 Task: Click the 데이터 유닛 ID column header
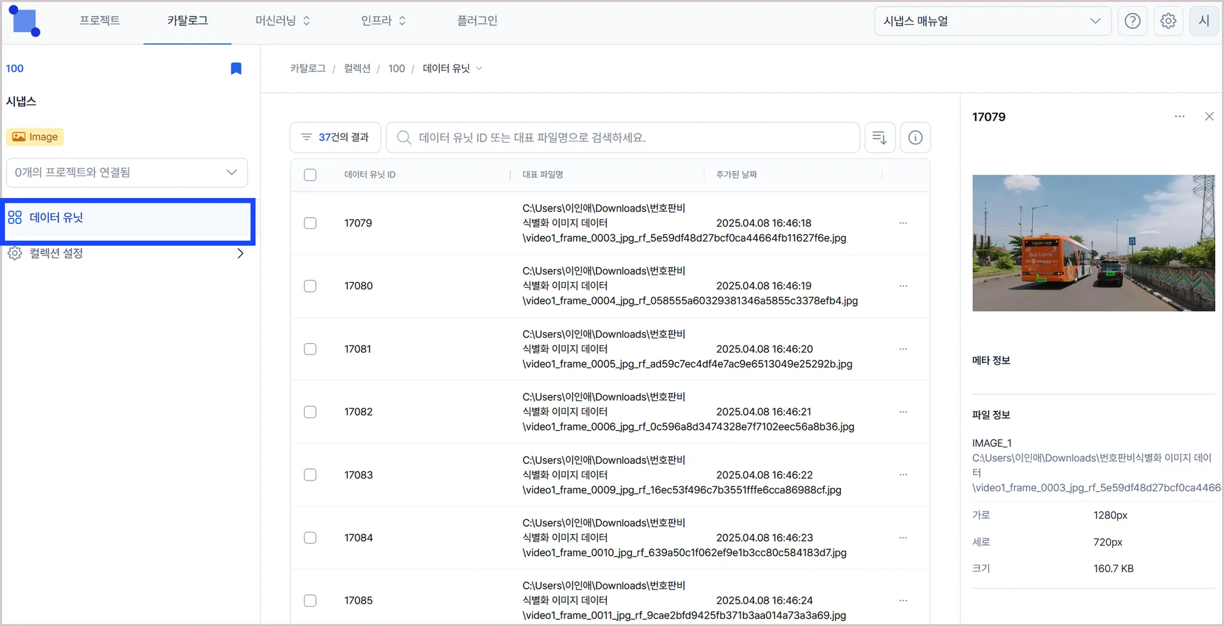(370, 175)
